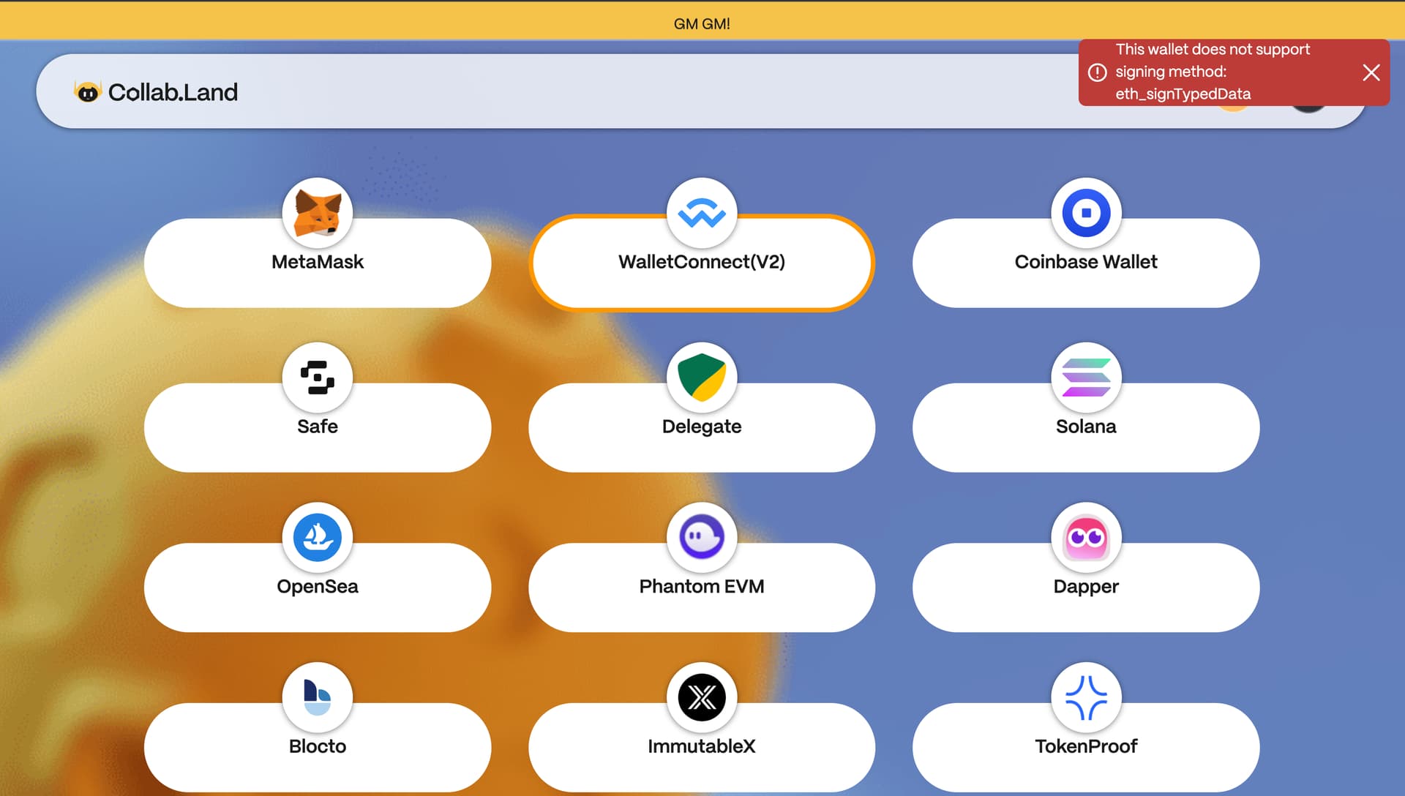Choose the Dapper wallet button

[x=1086, y=587]
